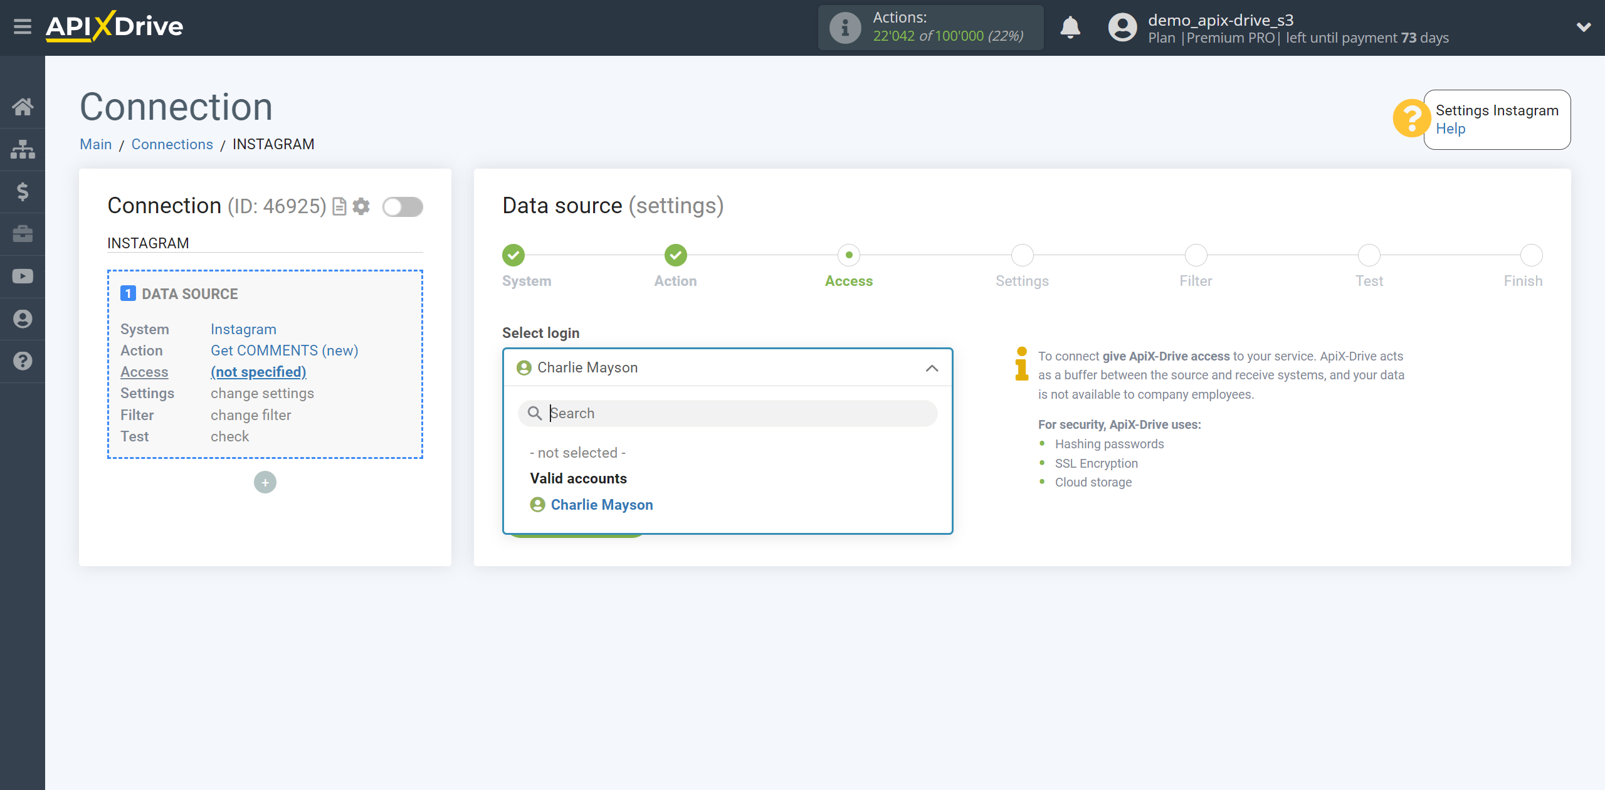1605x790 pixels.
Task: Open the actions info icon
Action: pyautogui.click(x=845, y=28)
